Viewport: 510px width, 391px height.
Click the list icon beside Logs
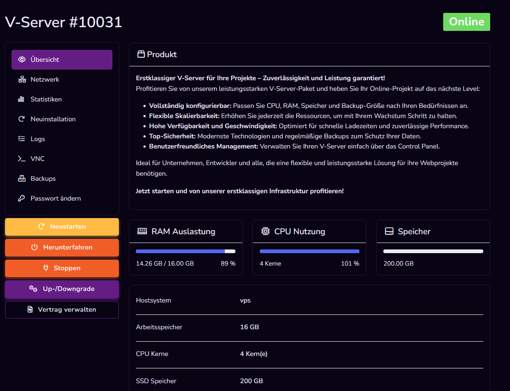click(x=22, y=139)
